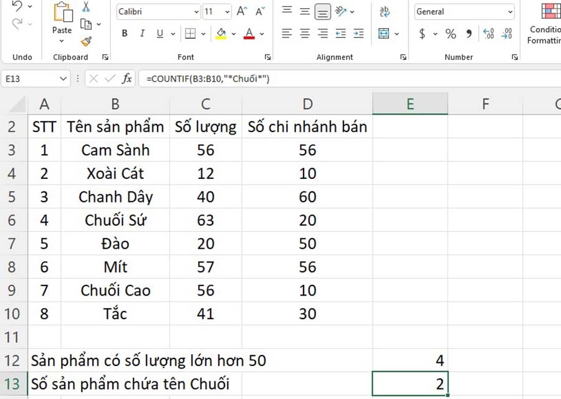The width and height of the screenshot is (561, 399).
Task: Open font color palette arrow
Action: click(x=262, y=34)
